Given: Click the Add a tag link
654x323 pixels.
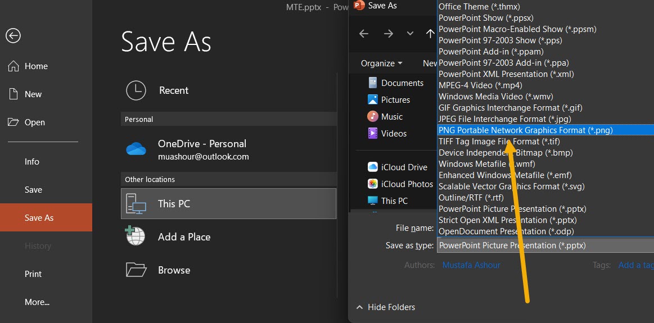Looking at the screenshot, I should [x=635, y=265].
